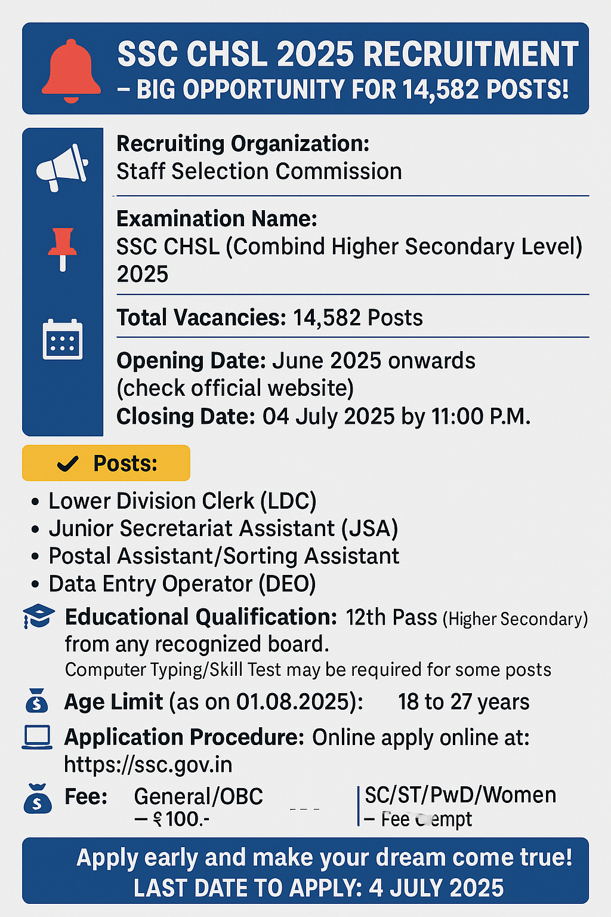Select the Lower Division Clerk (LDC) bullet
Viewport: 611px width, 917px height.
[174, 501]
